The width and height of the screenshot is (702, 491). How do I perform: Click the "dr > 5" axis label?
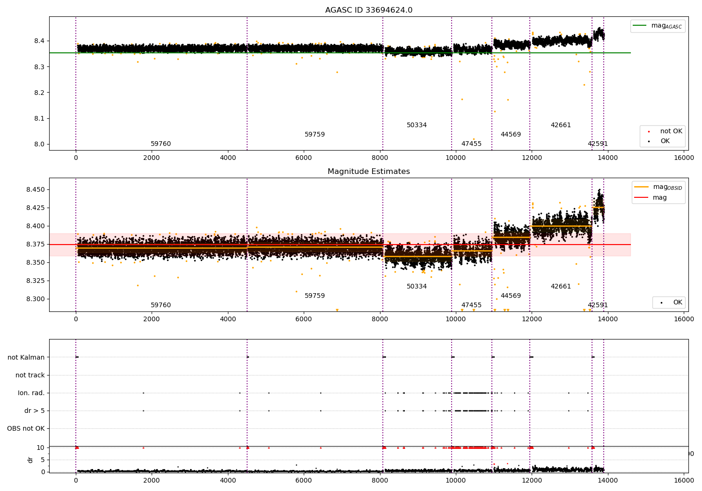35,411
